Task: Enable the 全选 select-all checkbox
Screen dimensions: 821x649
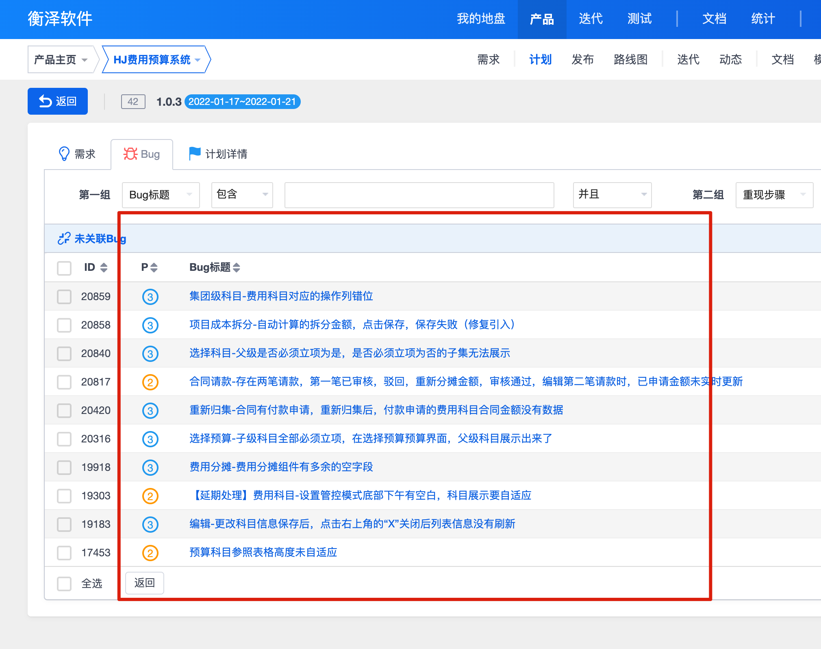Action: [64, 584]
